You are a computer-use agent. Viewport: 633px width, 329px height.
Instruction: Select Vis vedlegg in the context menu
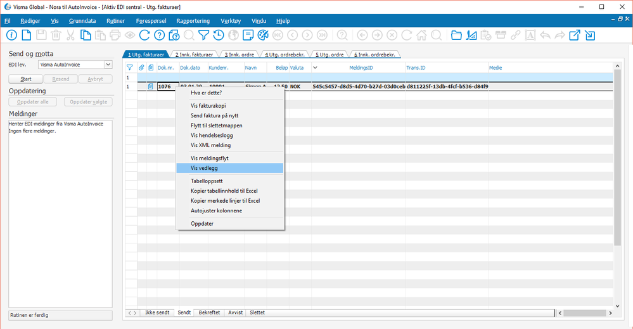point(230,168)
